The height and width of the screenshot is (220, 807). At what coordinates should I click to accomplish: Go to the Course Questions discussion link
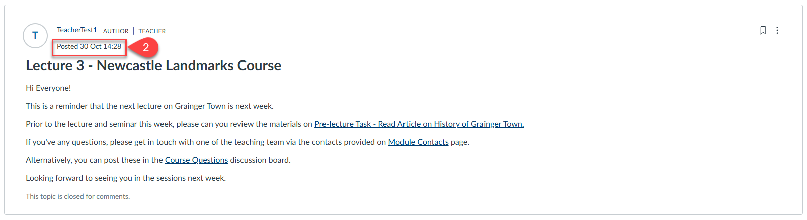(196, 160)
